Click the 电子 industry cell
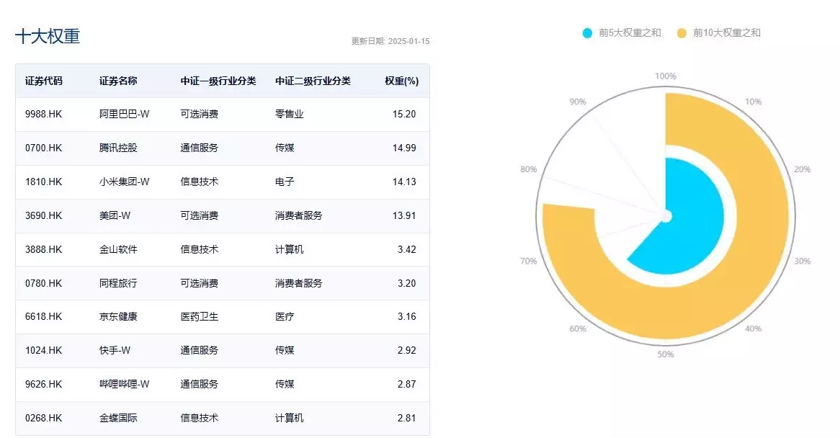 click(285, 182)
